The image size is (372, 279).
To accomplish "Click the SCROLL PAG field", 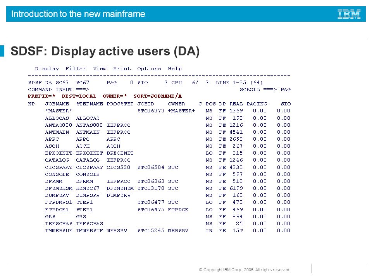I will (286, 90).
